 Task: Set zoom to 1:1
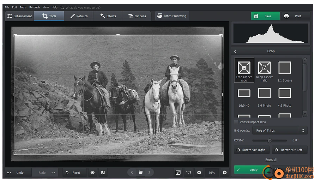coord(188,172)
